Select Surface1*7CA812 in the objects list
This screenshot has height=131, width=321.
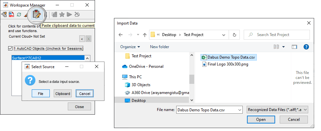point(48,58)
